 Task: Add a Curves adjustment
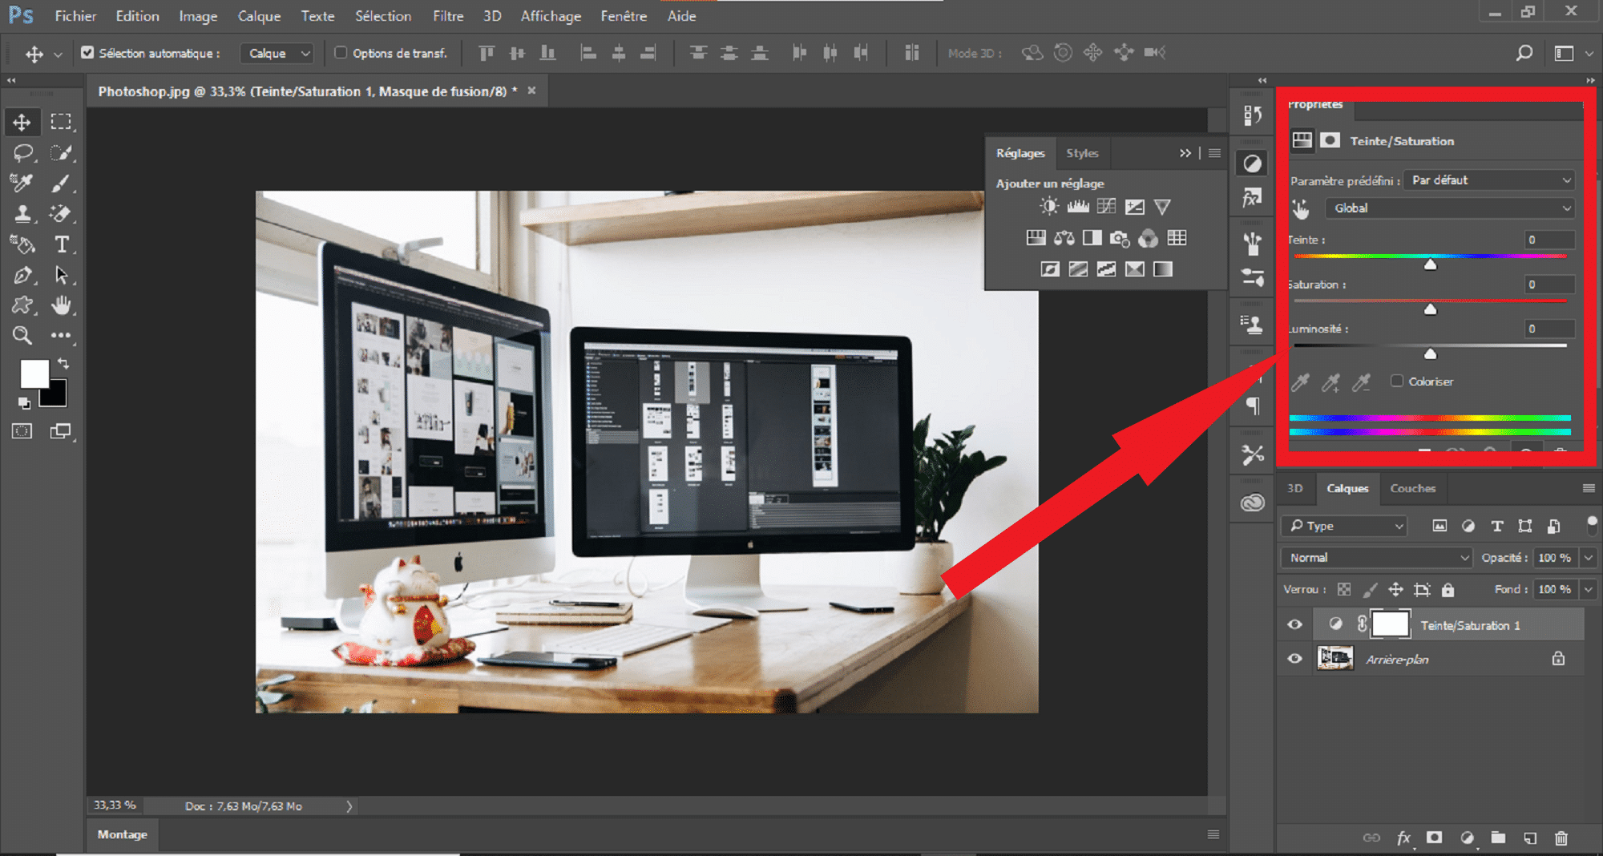[1107, 207]
